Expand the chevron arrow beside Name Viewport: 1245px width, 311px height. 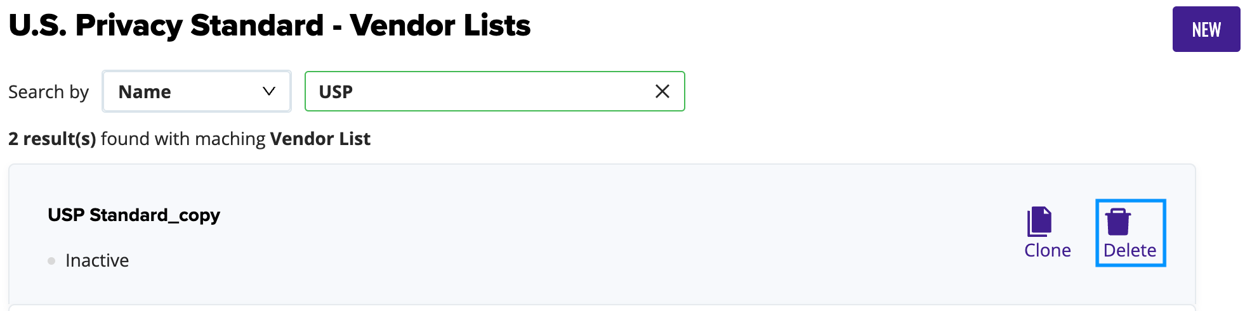pos(269,91)
